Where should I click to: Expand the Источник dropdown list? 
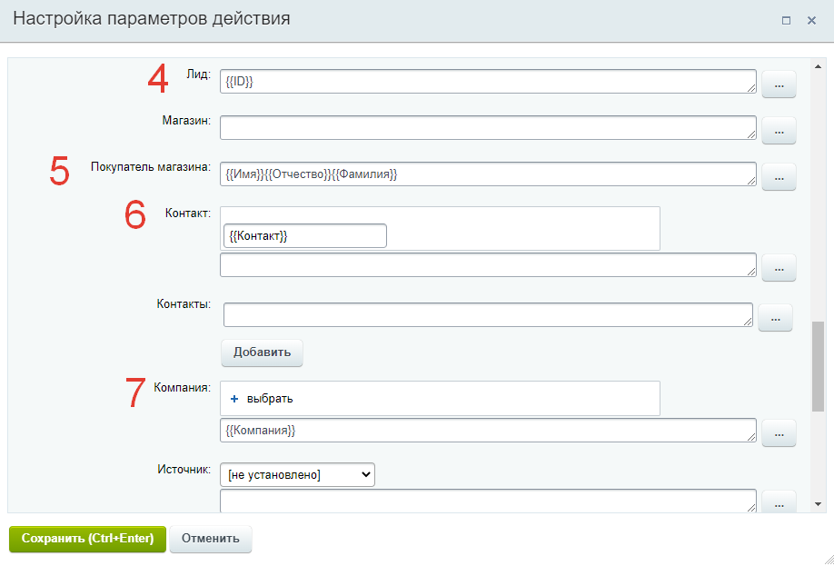pos(297,473)
